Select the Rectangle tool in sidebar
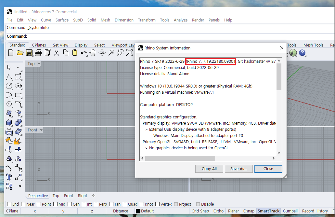This screenshot has width=335, height=217. [x=19, y=95]
